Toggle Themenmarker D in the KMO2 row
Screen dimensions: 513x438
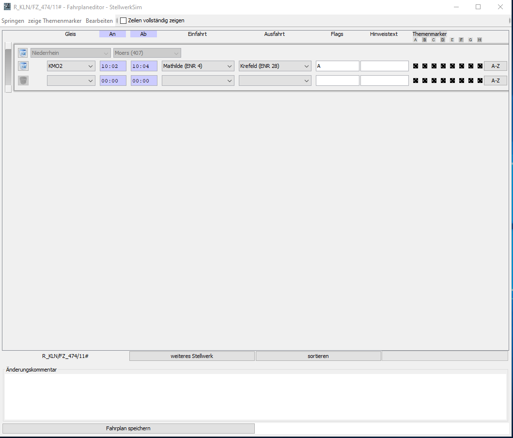[443, 66]
